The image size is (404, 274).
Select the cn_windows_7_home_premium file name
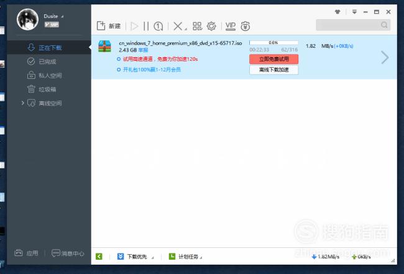pos(180,43)
